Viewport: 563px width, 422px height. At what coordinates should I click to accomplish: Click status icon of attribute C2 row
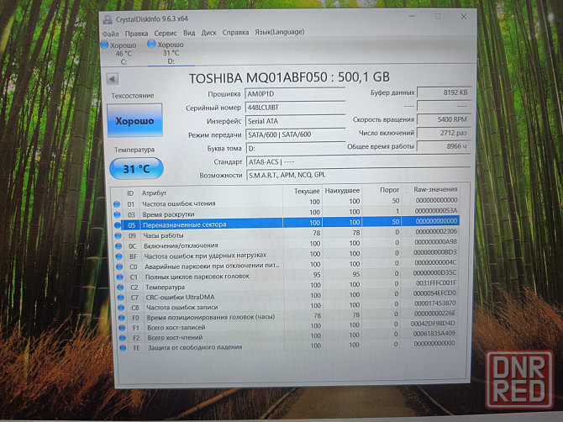click(x=120, y=287)
